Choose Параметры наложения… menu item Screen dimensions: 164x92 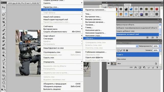tap(99, 10)
